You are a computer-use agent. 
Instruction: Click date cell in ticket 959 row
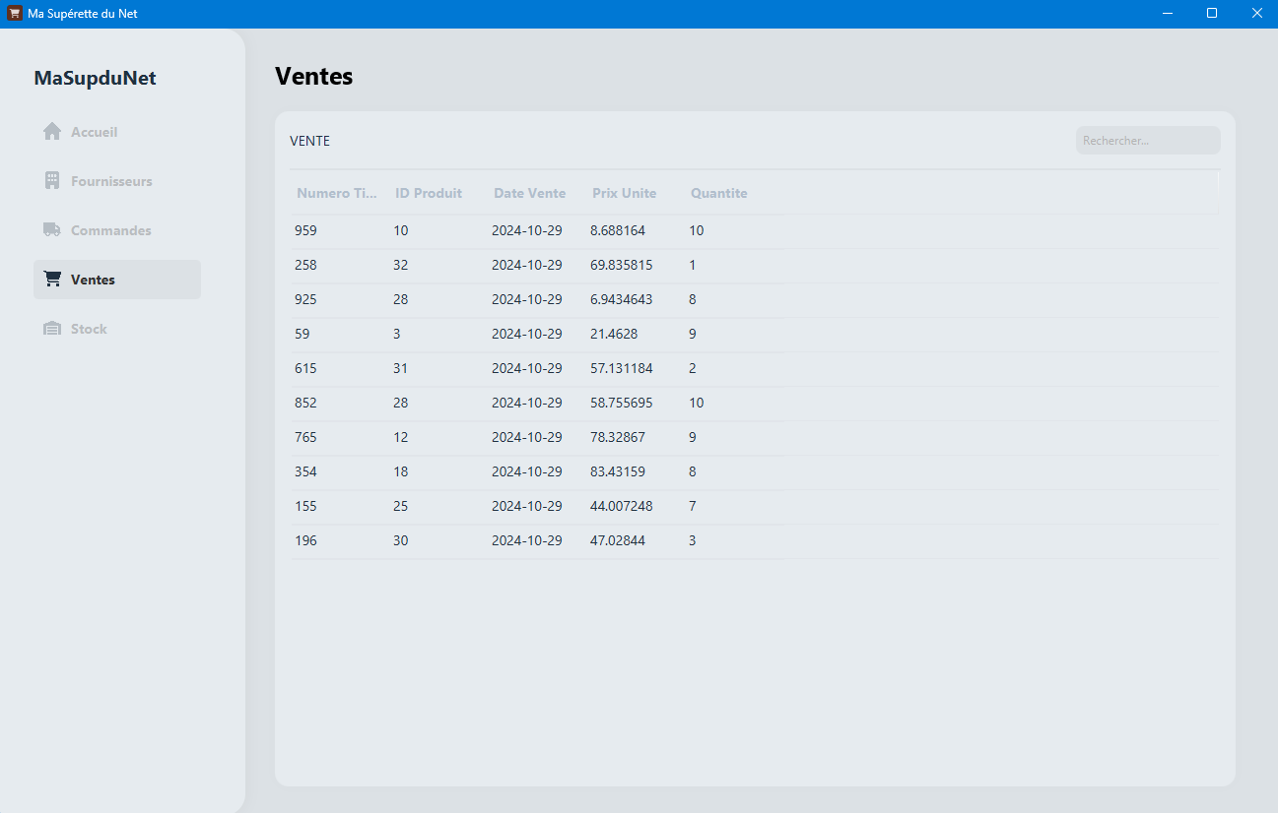(x=537, y=230)
